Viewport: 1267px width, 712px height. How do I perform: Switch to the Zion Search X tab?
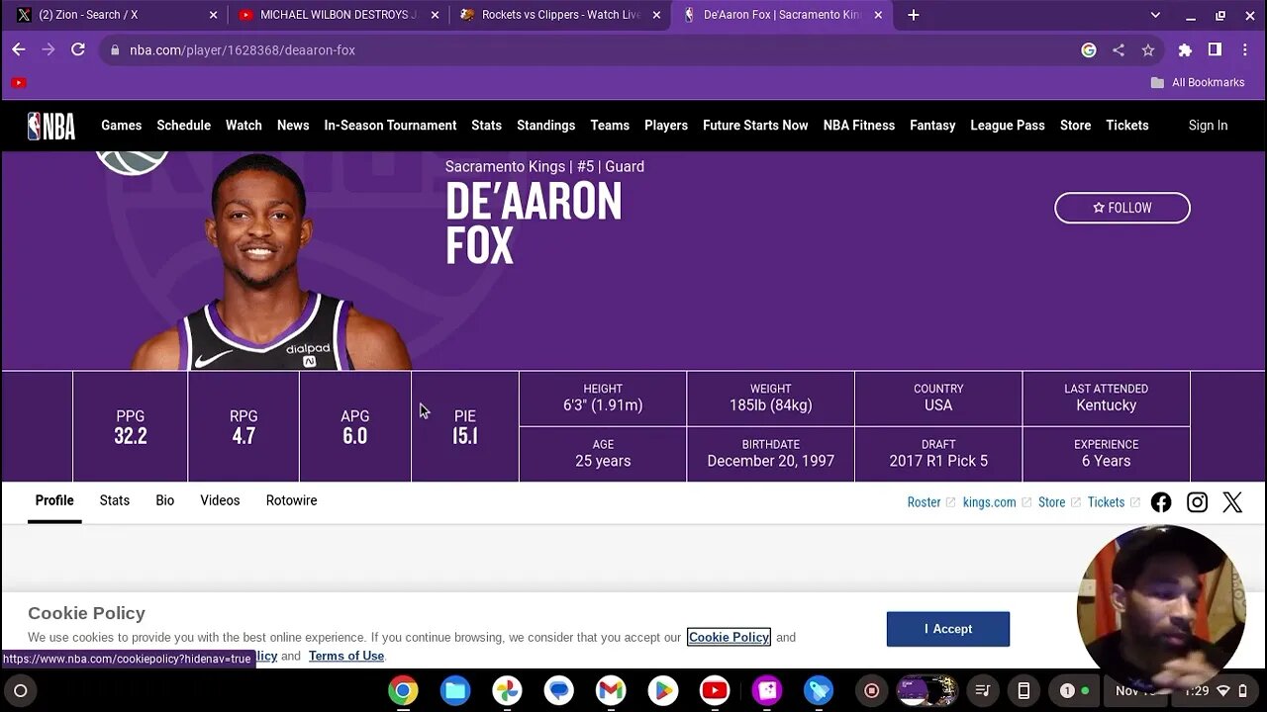(113, 15)
